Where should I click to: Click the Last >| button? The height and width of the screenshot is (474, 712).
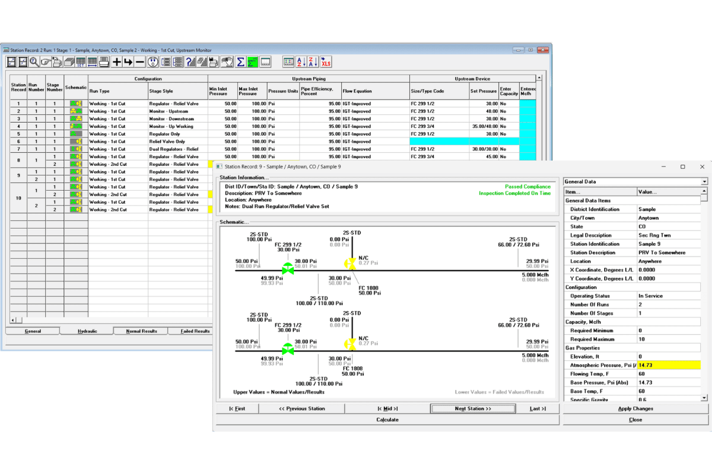(x=538, y=409)
